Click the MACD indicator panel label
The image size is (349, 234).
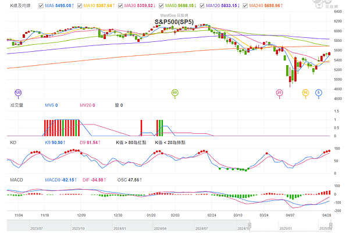coord(16,180)
